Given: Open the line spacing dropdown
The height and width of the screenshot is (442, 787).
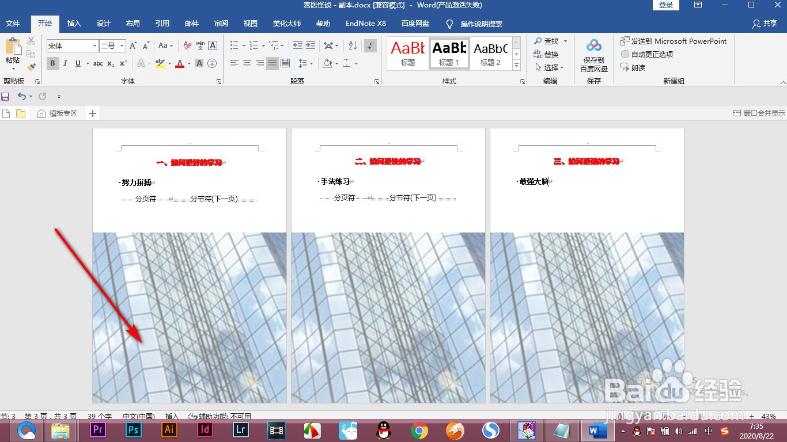Looking at the screenshot, I should click(x=305, y=63).
